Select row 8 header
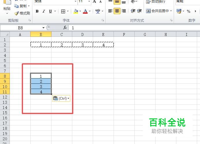Image resolution: width=200 pixels, height=144 pixels. click(x=5, y=76)
